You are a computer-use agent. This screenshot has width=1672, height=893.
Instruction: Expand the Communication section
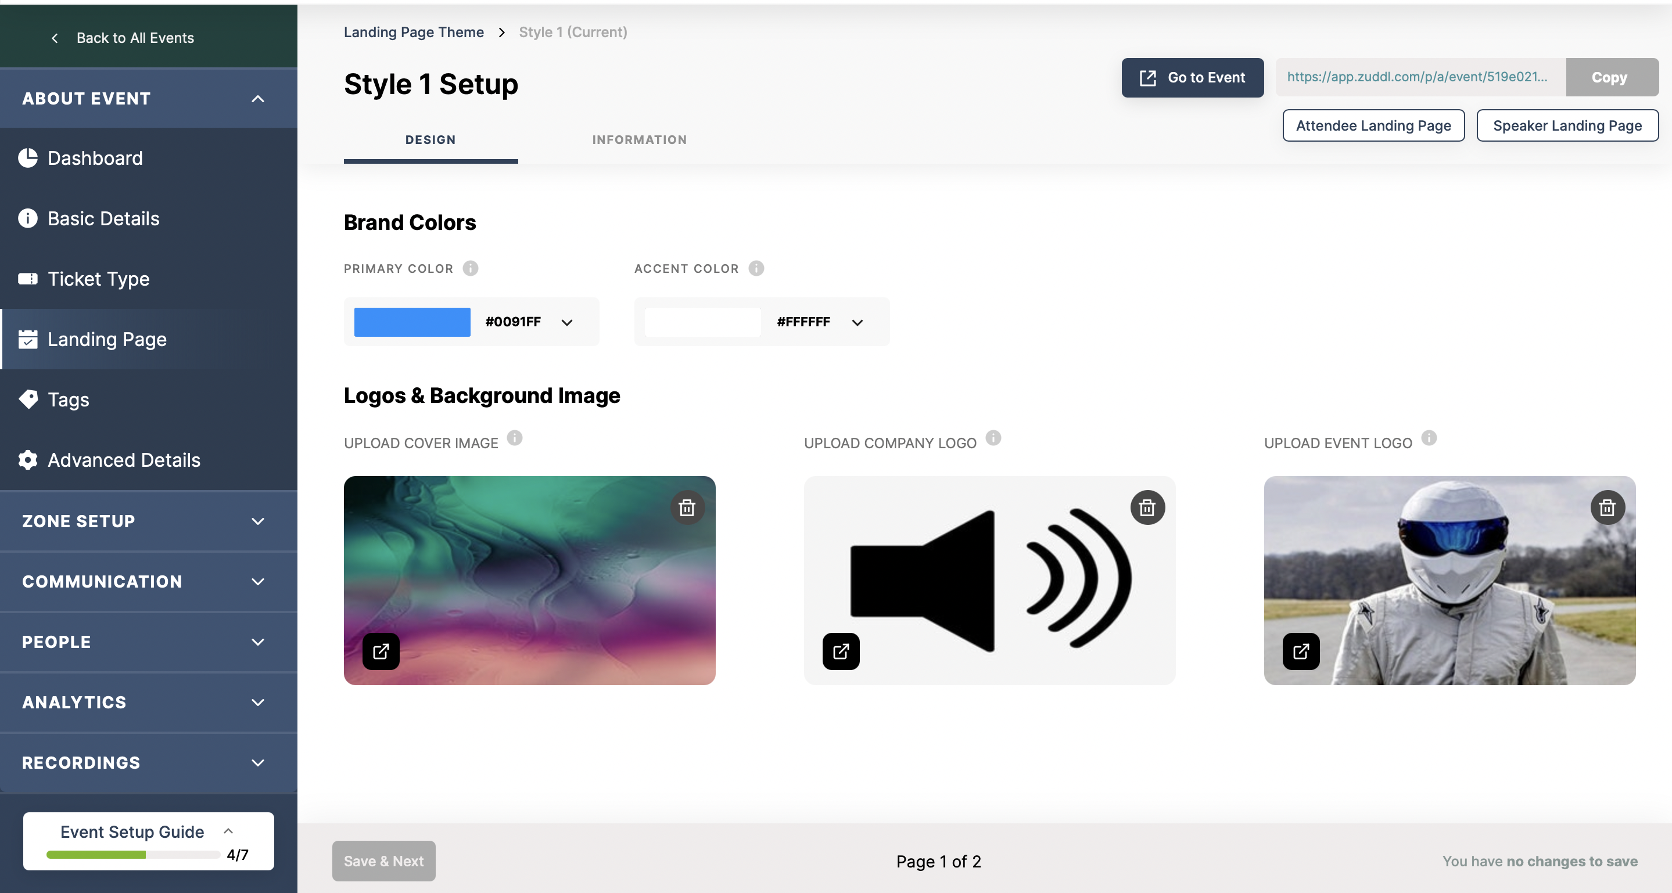(149, 582)
